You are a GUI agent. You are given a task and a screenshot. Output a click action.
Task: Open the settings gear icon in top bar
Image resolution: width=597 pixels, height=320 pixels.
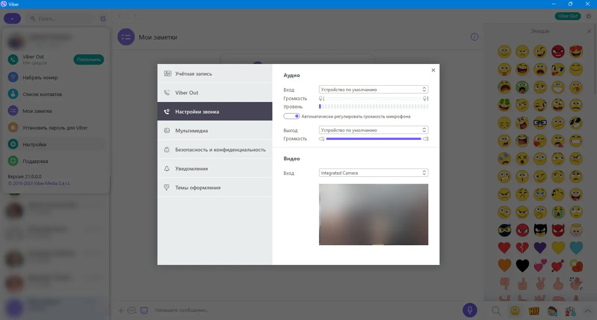click(589, 16)
